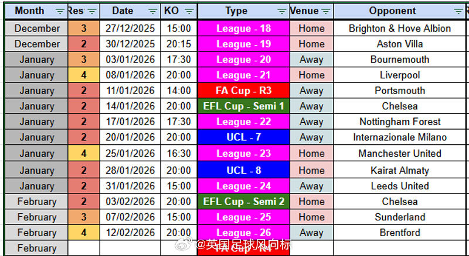The height and width of the screenshot is (256, 469).
Task: Select the Opponent header cell
Action: click(x=399, y=11)
